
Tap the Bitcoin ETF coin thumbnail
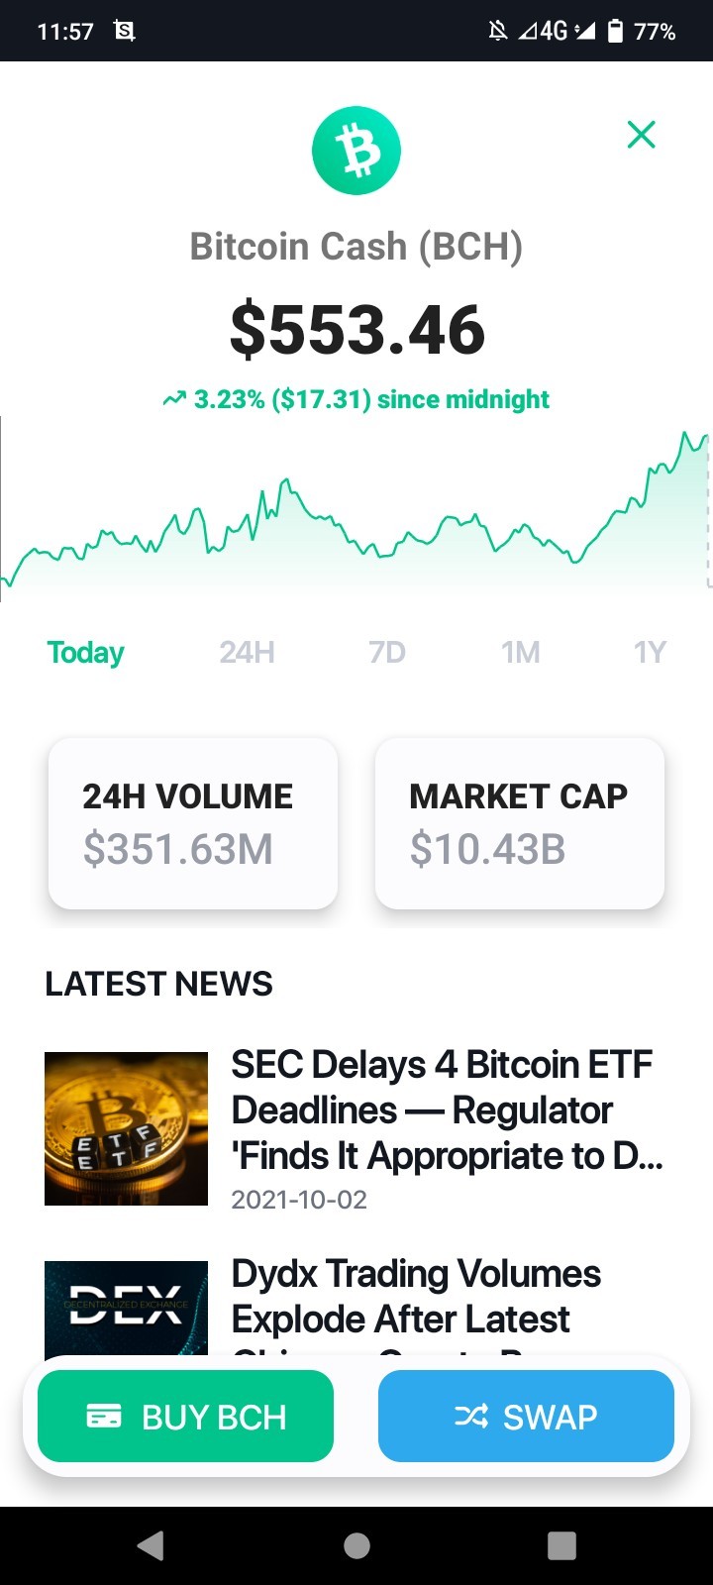(126, 1128)
